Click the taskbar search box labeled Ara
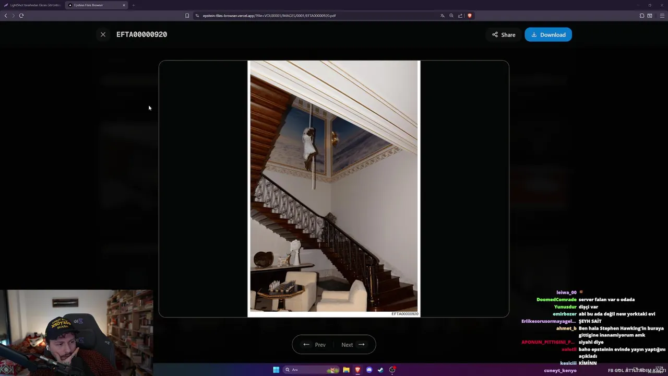This screenshot has height=376, width=668. tap(312, 370)
